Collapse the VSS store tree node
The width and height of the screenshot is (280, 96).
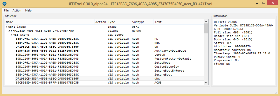point(12,35)
